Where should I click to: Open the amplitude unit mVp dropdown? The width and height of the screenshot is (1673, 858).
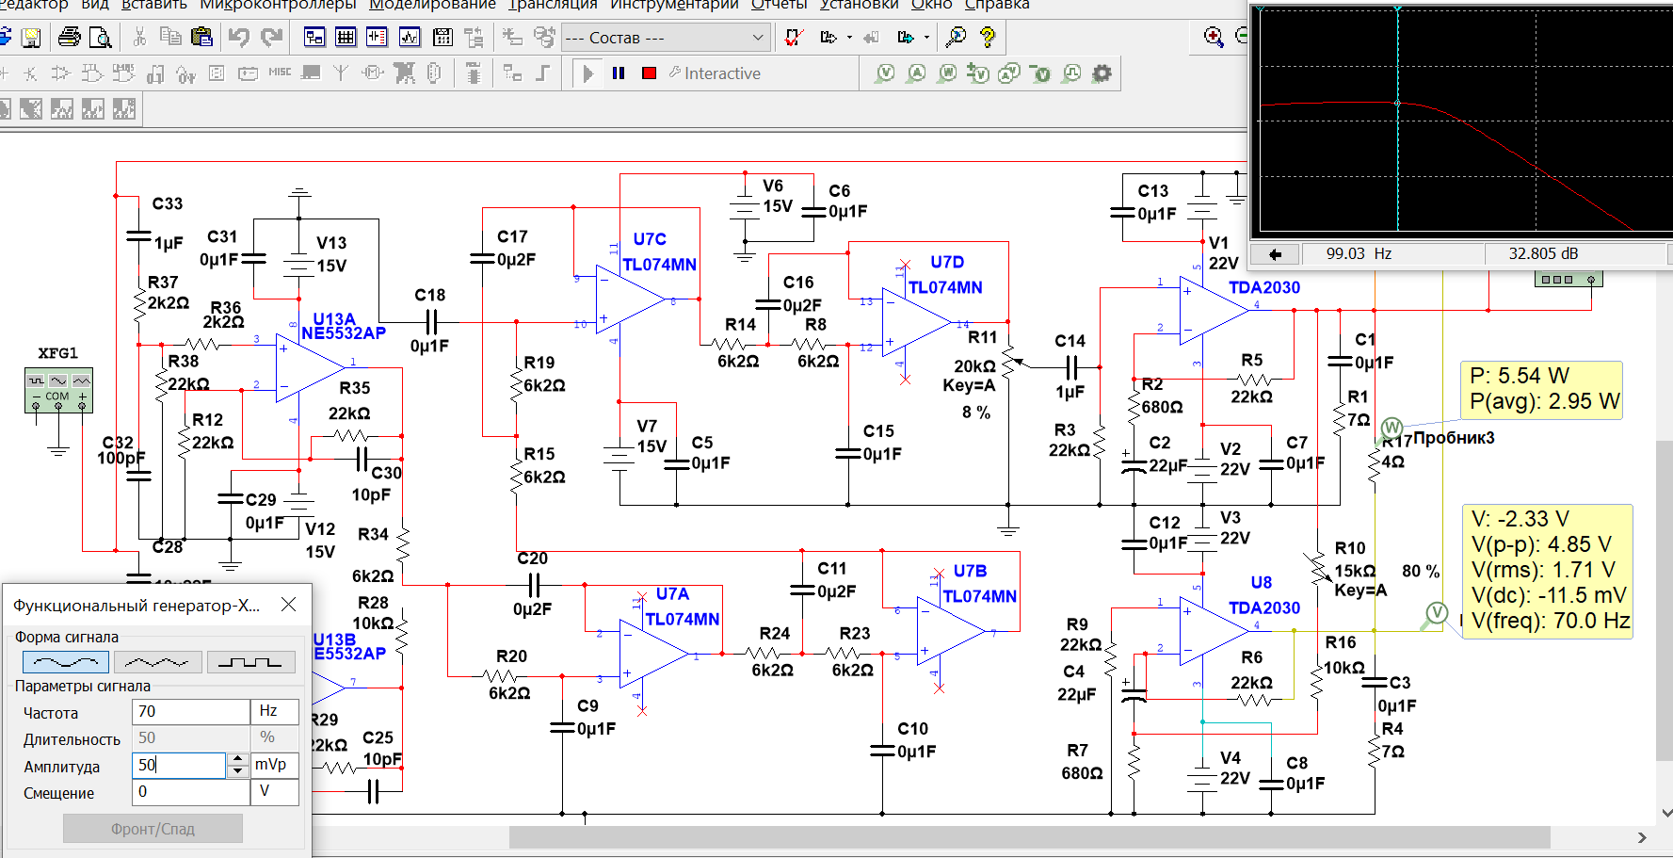point(275,765)
